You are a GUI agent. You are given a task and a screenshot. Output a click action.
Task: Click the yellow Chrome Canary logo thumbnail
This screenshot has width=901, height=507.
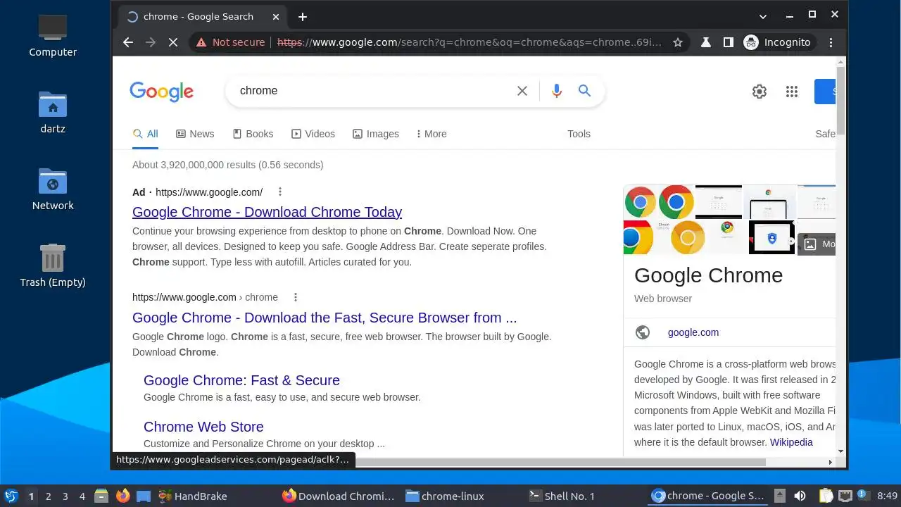coord(688,237)
